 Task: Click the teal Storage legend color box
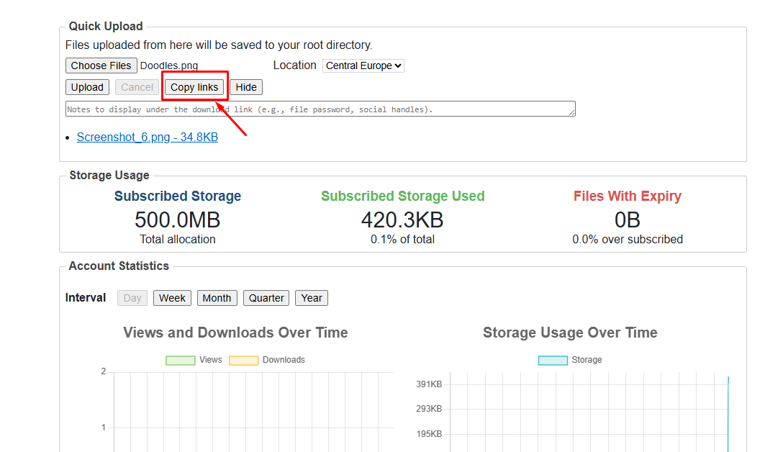pos(553,360)
